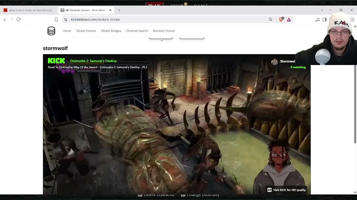
Task: Expand the tab search dropdown arrow
Action: 322,10
